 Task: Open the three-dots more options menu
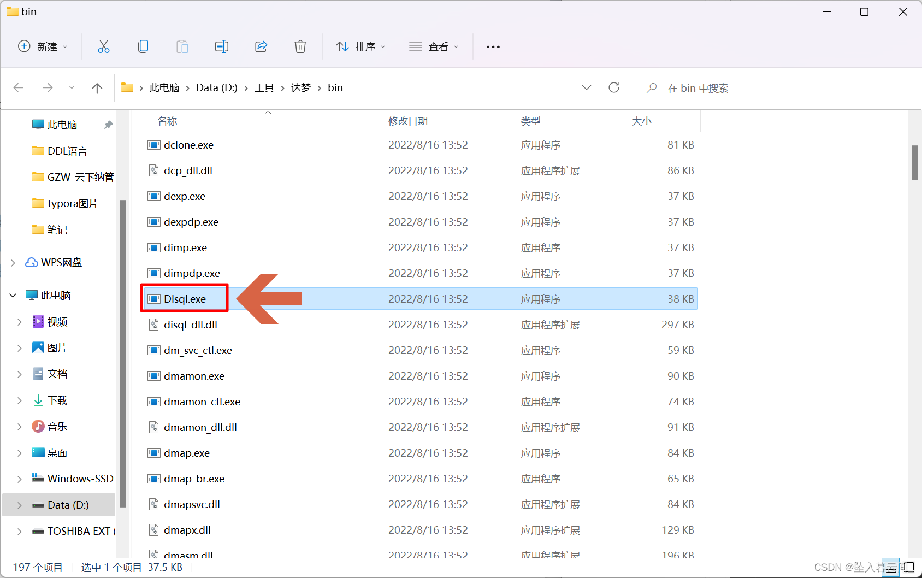coord(493,47)
